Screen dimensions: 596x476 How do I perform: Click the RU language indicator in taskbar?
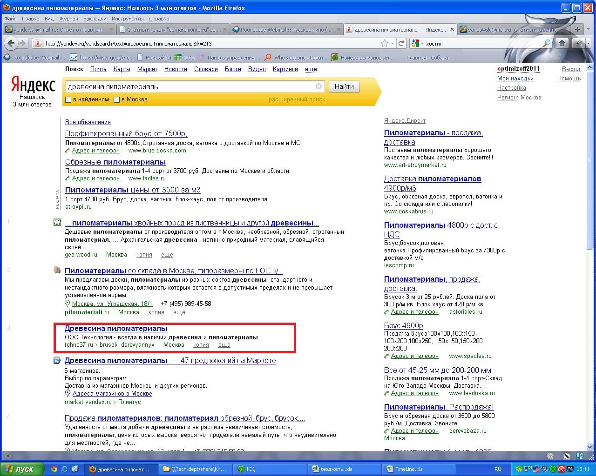(x=498, y=469)
